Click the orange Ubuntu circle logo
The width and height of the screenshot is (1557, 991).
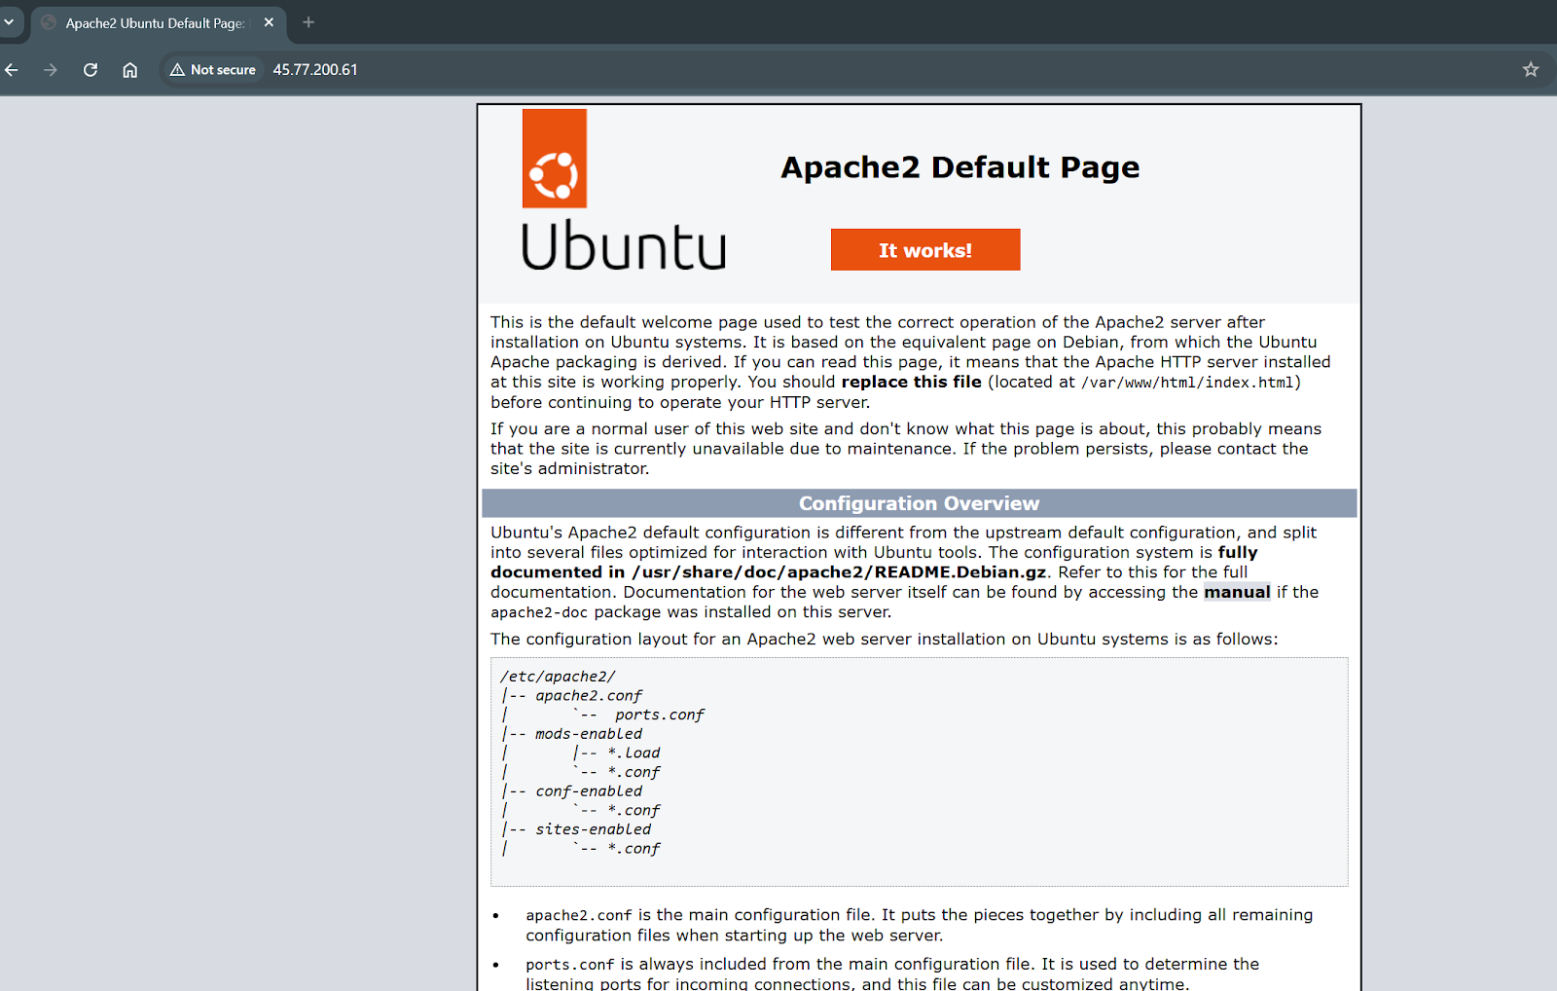tap(554, 159)
